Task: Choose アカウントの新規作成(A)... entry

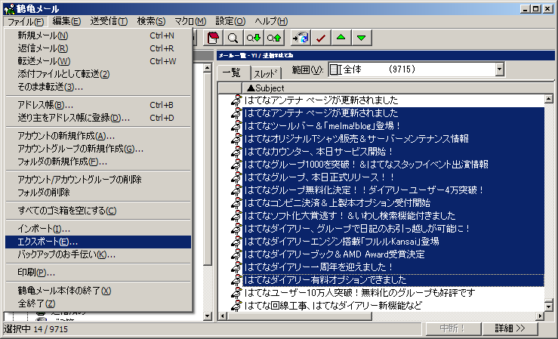Action: coord(98,136)
